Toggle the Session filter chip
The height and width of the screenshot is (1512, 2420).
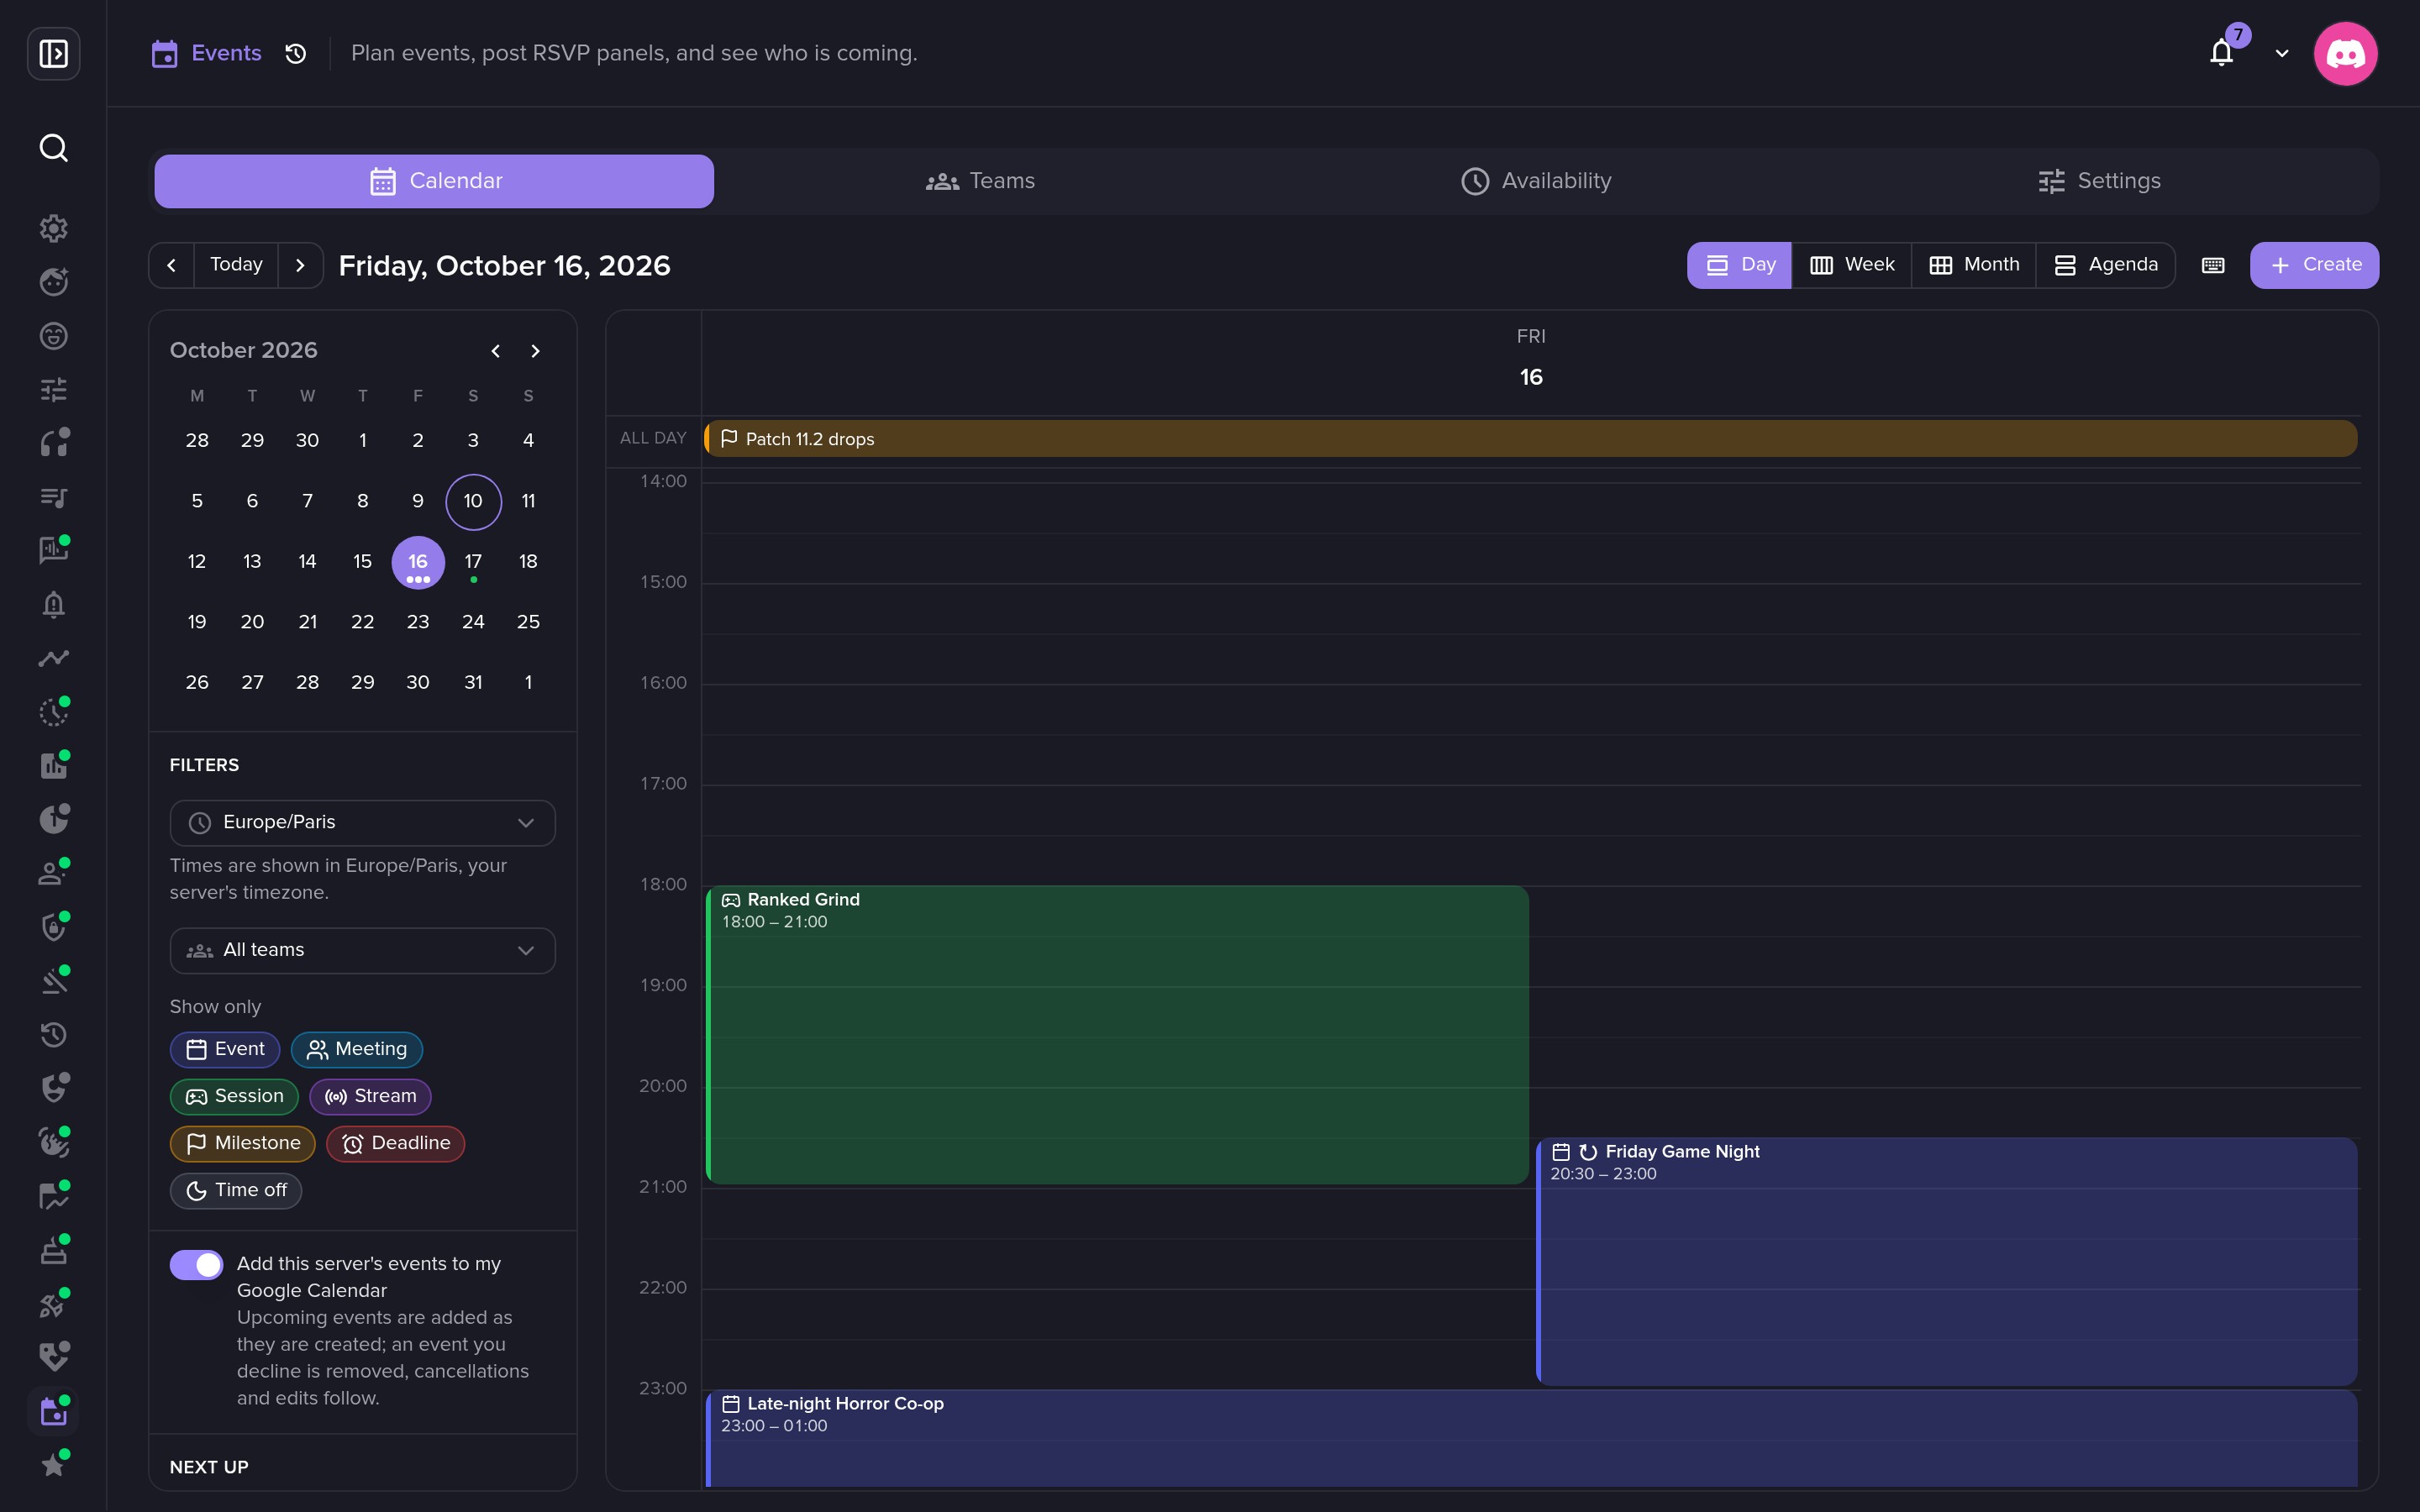click(234, 1096)
